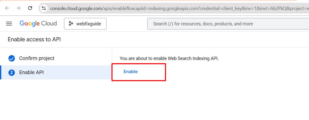Click the Google Cloud logo
Screen dimensions: 309x120
tap(38, 24)
